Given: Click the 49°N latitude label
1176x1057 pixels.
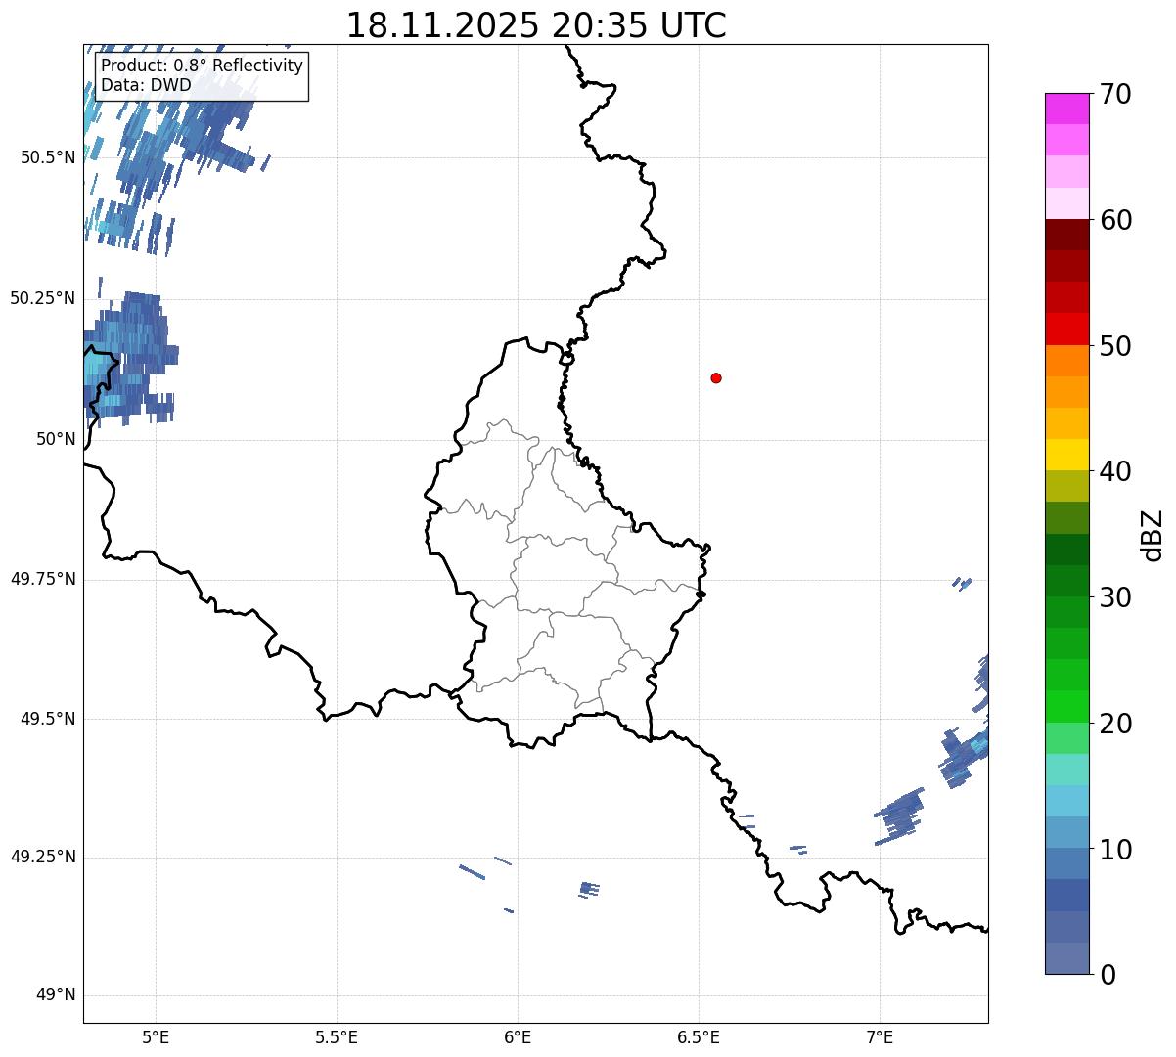Looking at the screenshot, I should 56,995.
